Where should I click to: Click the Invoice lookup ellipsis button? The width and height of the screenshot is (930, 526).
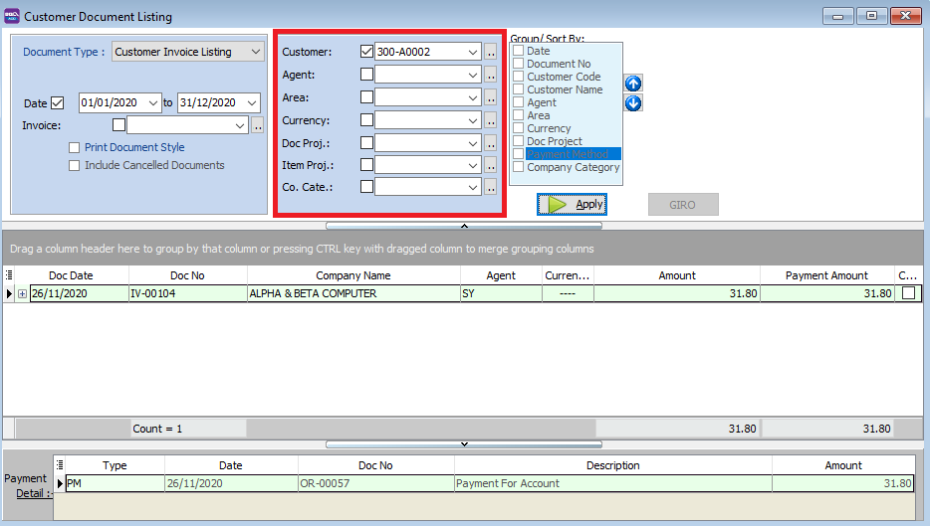tap(258, 125)
